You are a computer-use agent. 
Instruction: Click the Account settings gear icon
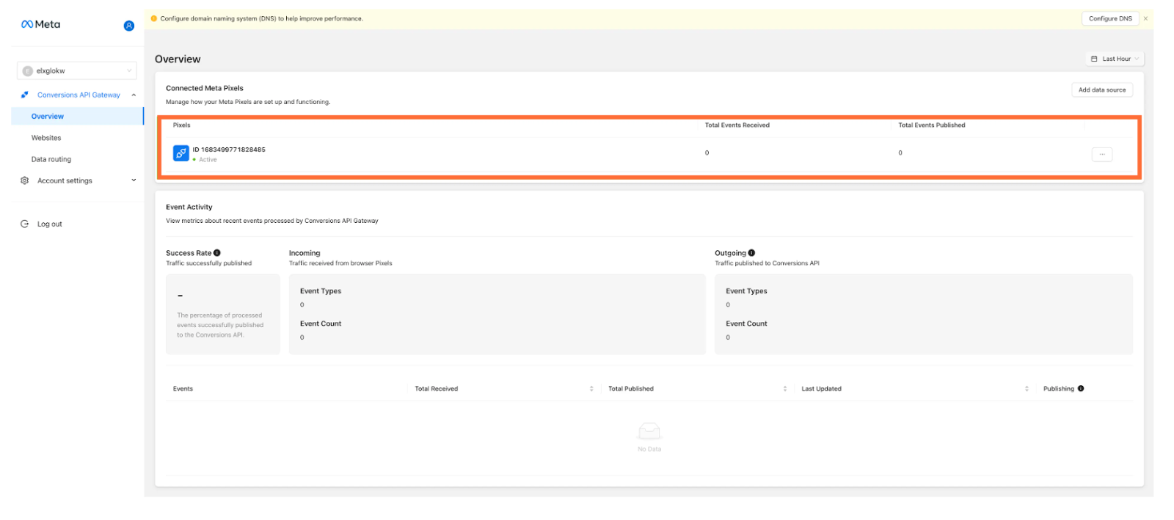pyautogui.click(x=25, y=180)
